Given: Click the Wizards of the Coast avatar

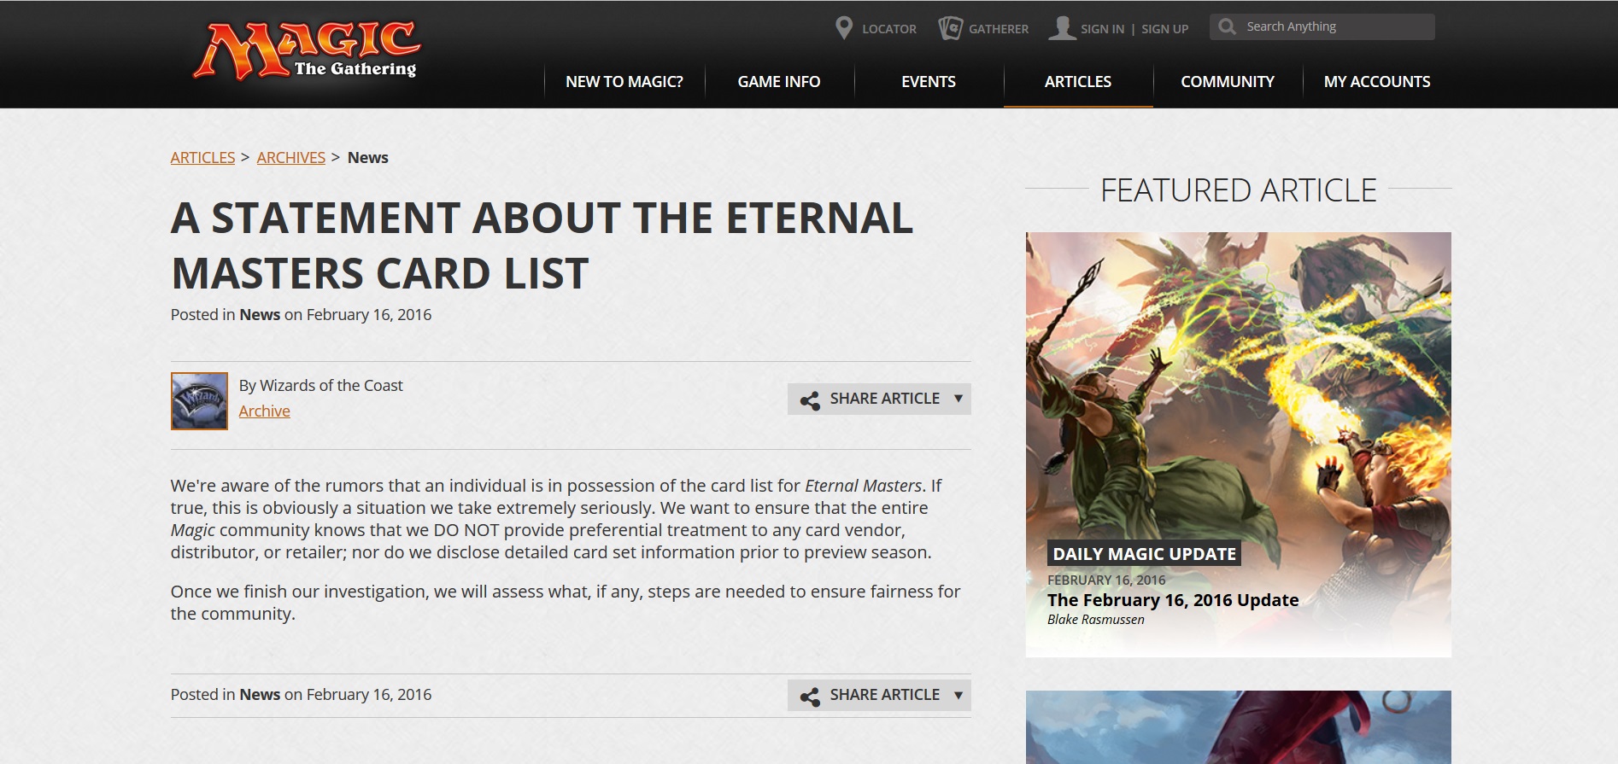Looking at the screenshot, I should 199,400.
